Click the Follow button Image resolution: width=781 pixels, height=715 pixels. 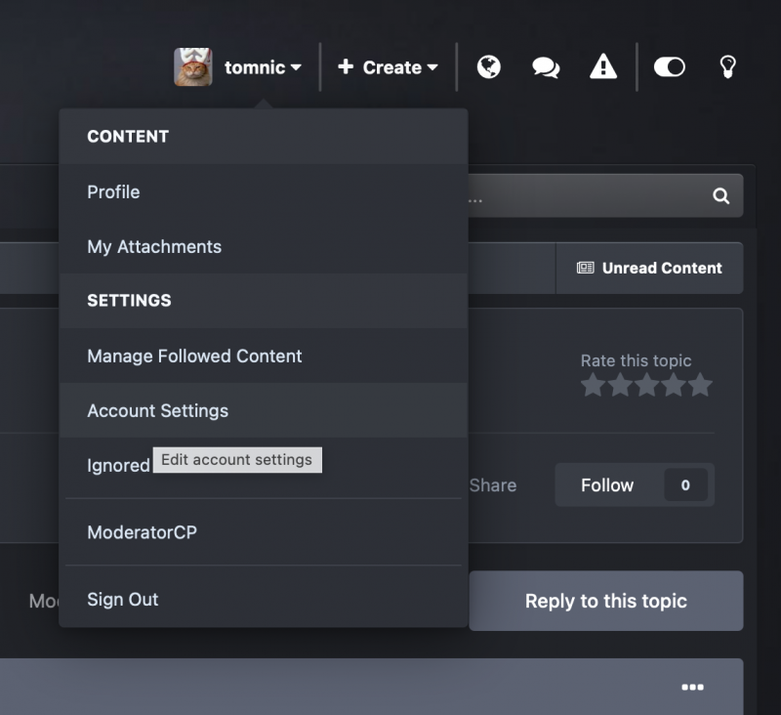tap(607, 485)
